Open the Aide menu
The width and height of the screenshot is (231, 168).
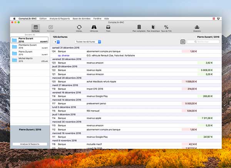click(106, 19)
